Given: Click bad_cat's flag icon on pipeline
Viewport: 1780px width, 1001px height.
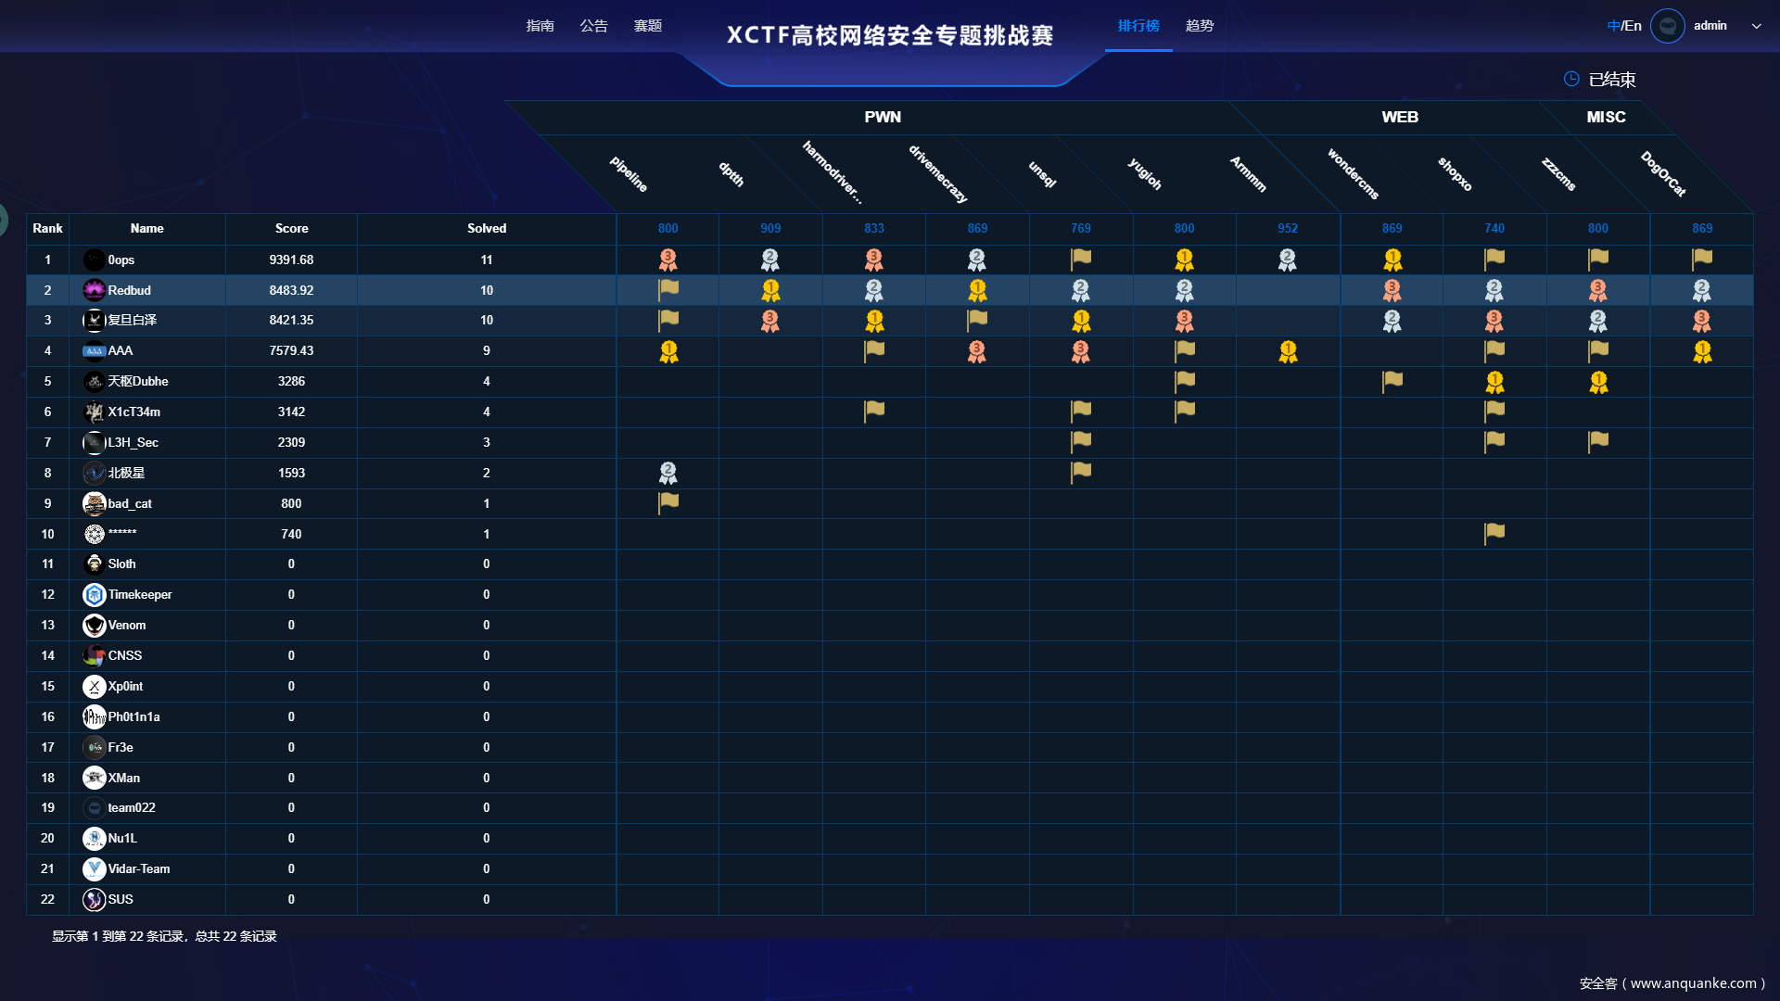Looking at the screenshot, I should [x=667, y=503].
